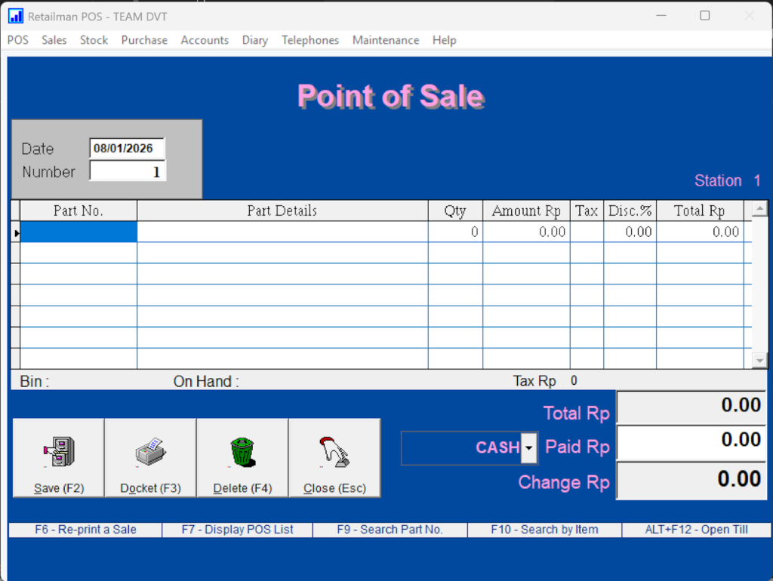Open the Maintenance menu
Image resolution: width=773 pixels, height=581 pixels.
coord(385,40)
